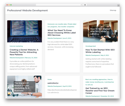Open the SEO White Labeling featured image
This screenshot has width=125, height=106.
[100, 31]
